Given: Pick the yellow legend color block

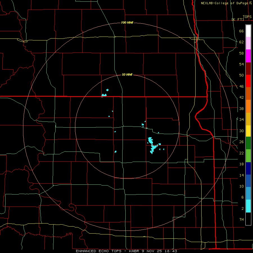Looking at the screenshot, I should [248, 131].
